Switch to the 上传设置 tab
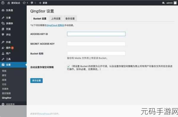Image resolution: width=178 pixels, height=117 pixels. [x=56, y=19]
